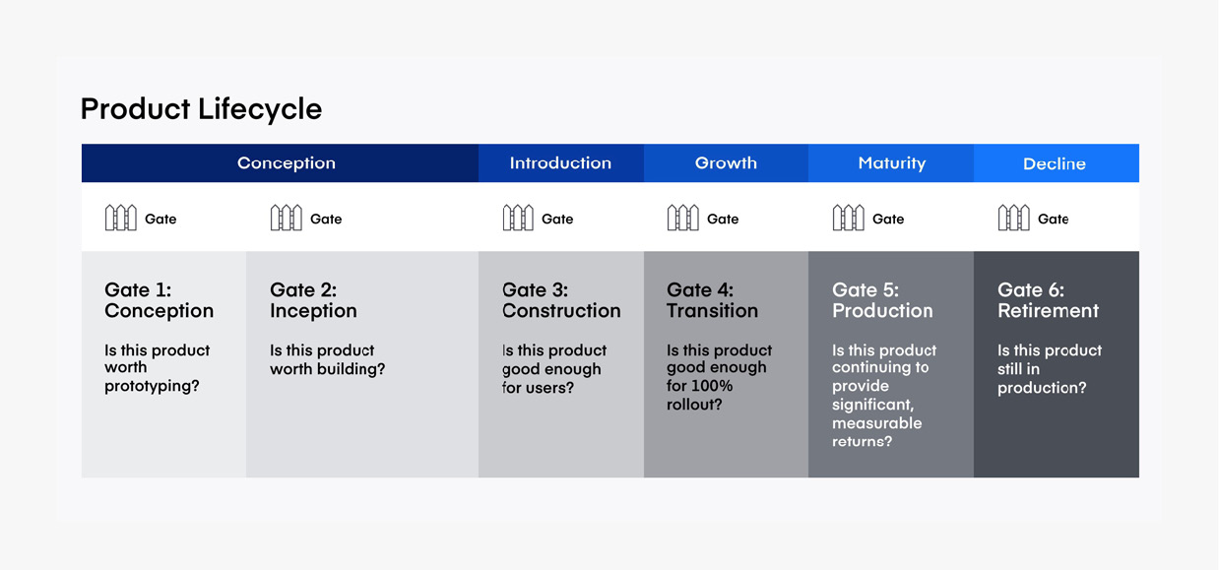1219x570 pixels.
Task: Click the Gate 2: Inception heading
Action: pos(313,300)
